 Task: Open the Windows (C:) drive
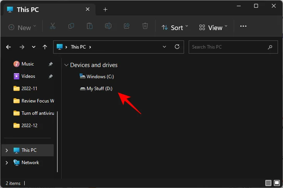(97, 76)
